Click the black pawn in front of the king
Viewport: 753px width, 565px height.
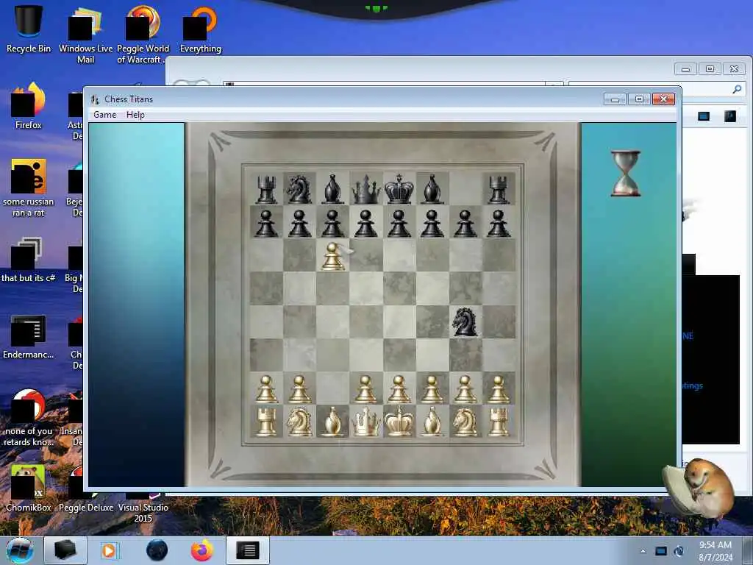[399, 223]
